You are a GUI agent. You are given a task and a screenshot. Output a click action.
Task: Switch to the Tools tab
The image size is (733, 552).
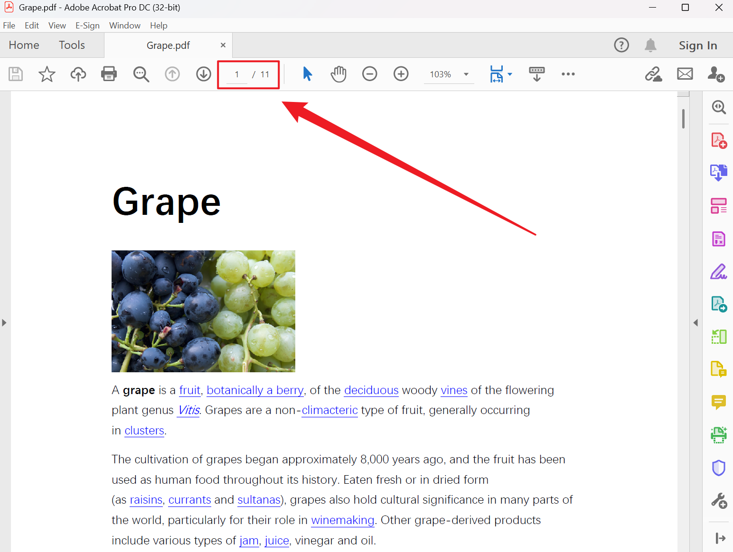72,45
